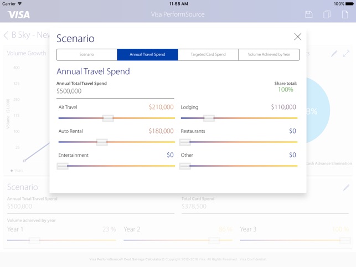Tap the pencil icon in background Scenario section
356x267 pixels.
coord(346,187)
